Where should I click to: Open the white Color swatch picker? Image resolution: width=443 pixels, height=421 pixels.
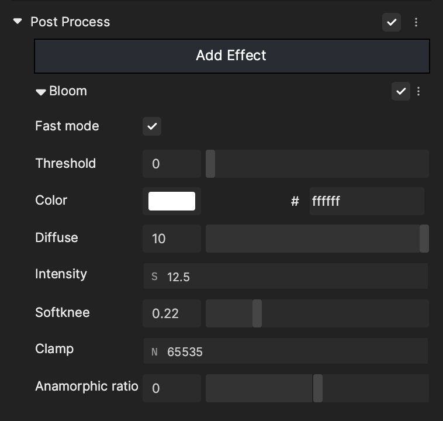[x=172, y=201]
